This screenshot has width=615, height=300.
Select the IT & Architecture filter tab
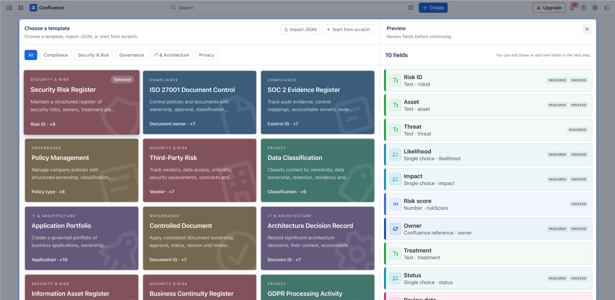[171, 55]
